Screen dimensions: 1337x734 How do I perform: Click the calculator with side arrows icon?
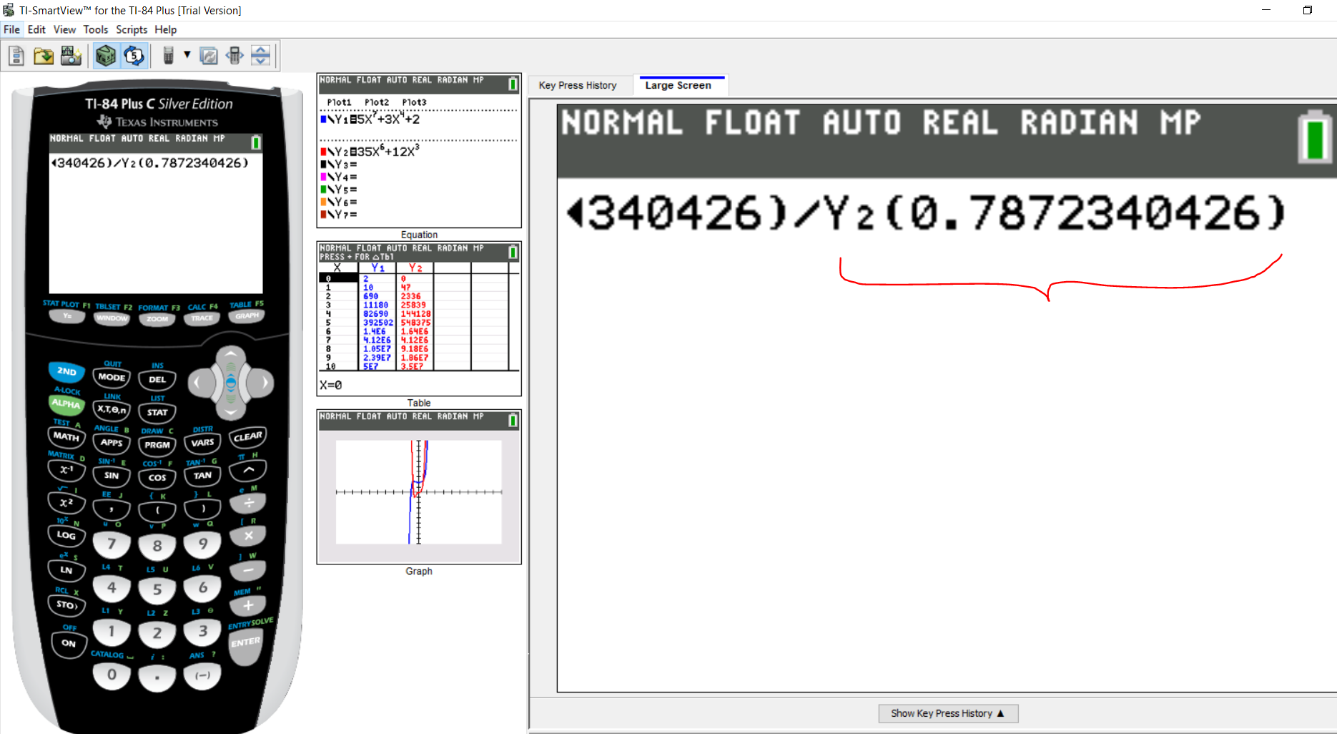235,56
